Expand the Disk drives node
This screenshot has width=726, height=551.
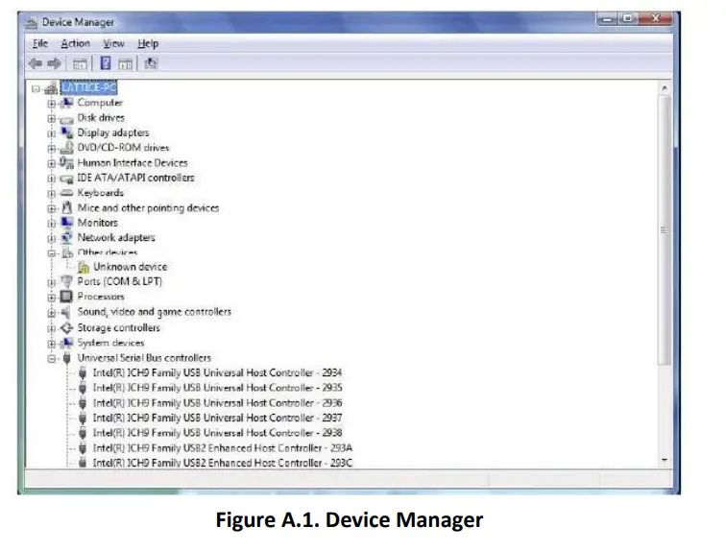point(52,118)
